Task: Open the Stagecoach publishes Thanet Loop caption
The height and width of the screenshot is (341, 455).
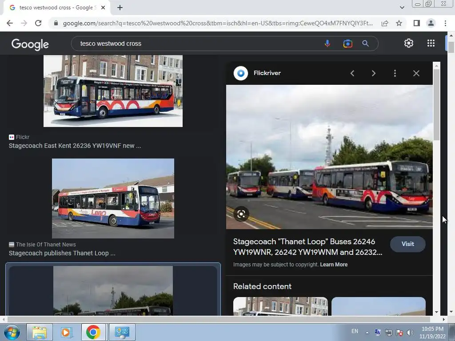Action: (62, 253)
